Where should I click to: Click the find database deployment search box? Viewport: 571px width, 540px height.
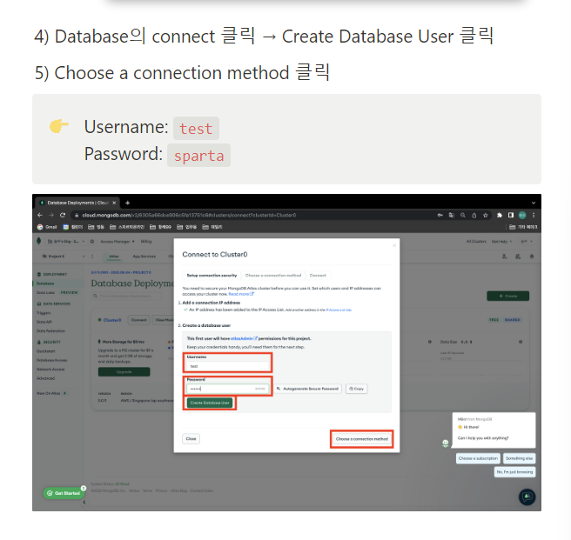(127, 297)
